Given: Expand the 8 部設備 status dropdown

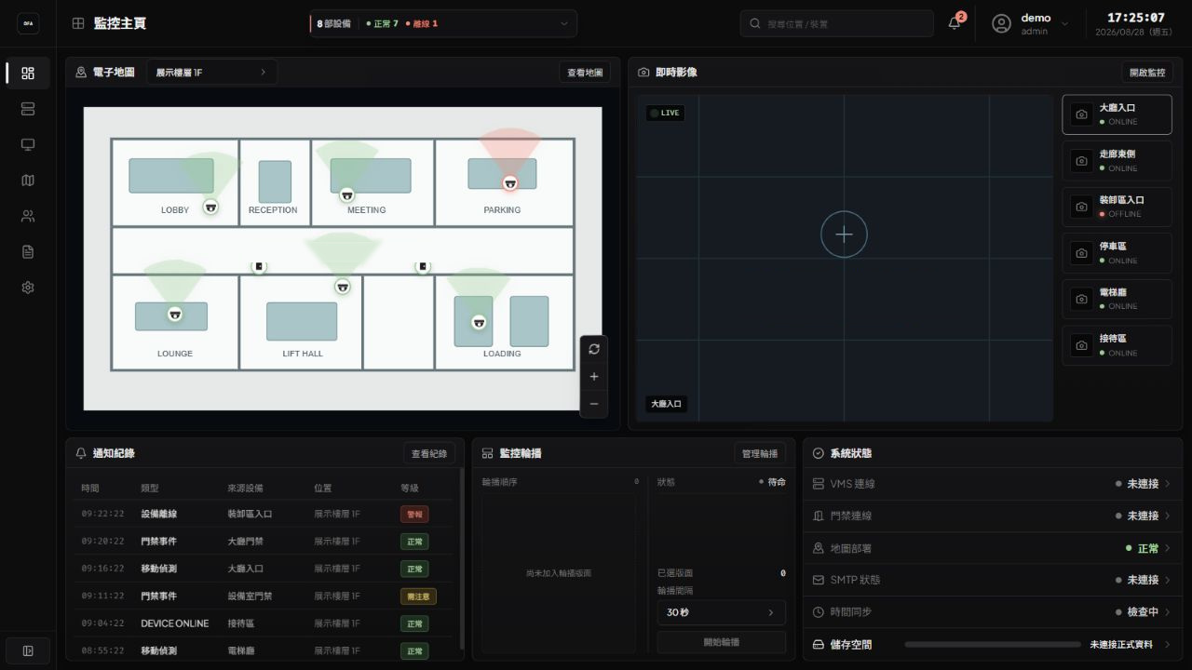Looking at the screenshot, I should [442, 23].
